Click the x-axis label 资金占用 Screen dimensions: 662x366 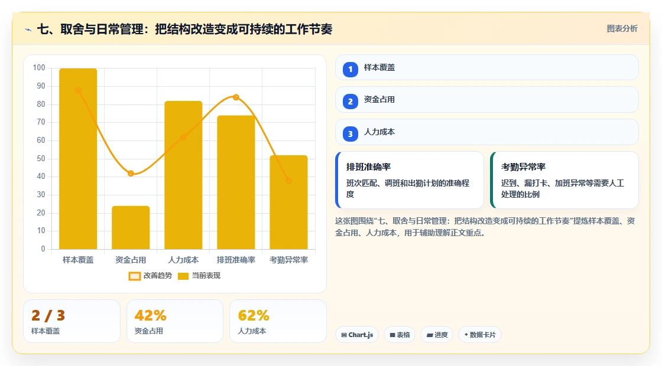point(131,260)
